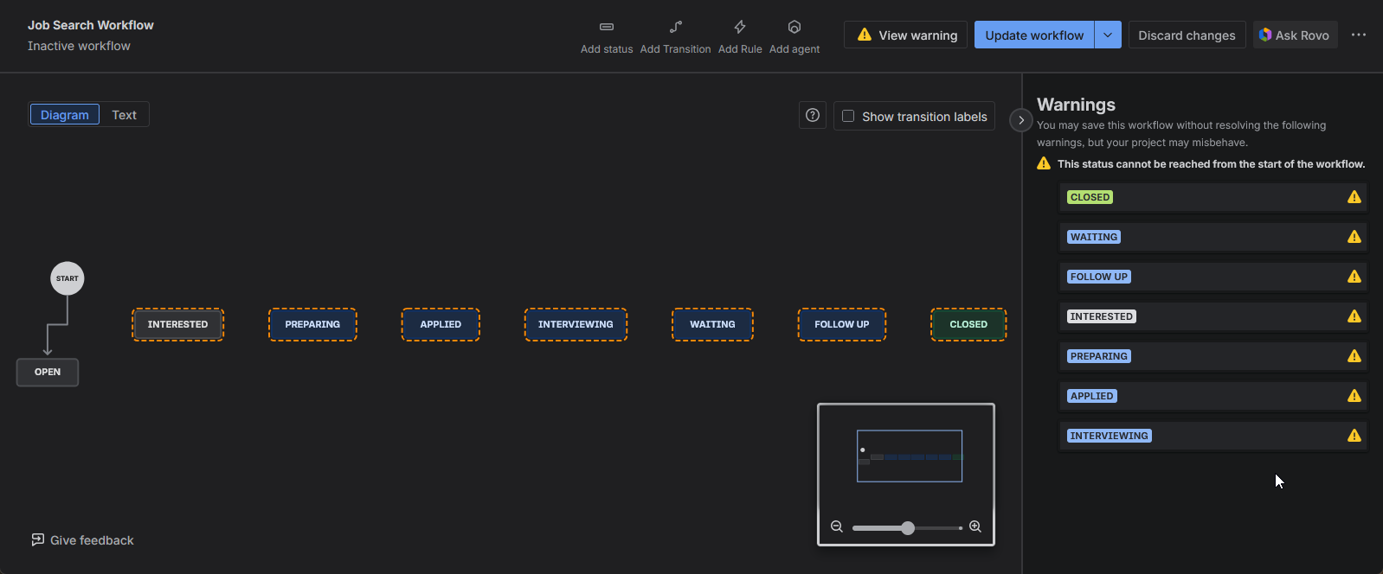Open the Update workflow dropdown arrow
Viewport: 1383px width, 574px height.
pyautogui.click(x=1109, y=35)
